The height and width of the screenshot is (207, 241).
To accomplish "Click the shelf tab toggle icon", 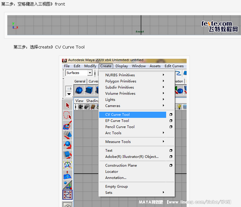I will click(x=69, y=89).
